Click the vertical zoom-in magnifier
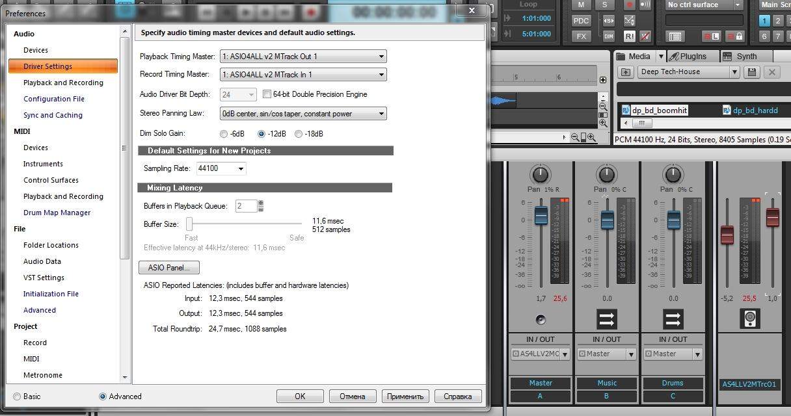This screenshot has height=416, width=791. [603, 123]
